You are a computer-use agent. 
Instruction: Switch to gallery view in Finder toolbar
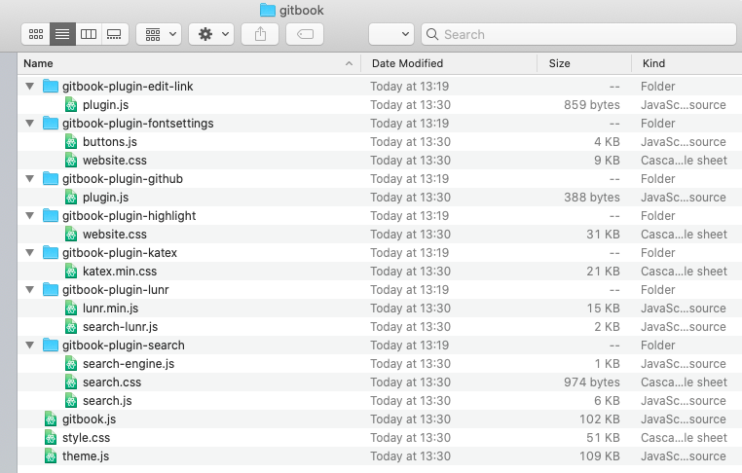115,34
